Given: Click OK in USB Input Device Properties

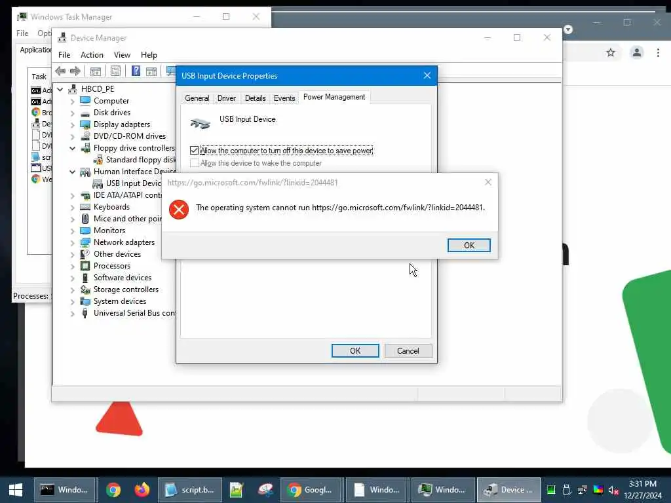Looking at the screenshot, I should coord(355,351).
